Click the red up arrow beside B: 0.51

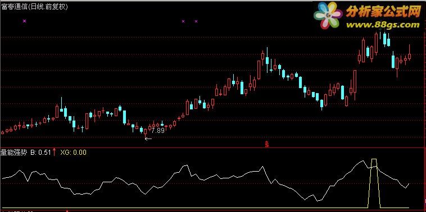tap(55, 152)
